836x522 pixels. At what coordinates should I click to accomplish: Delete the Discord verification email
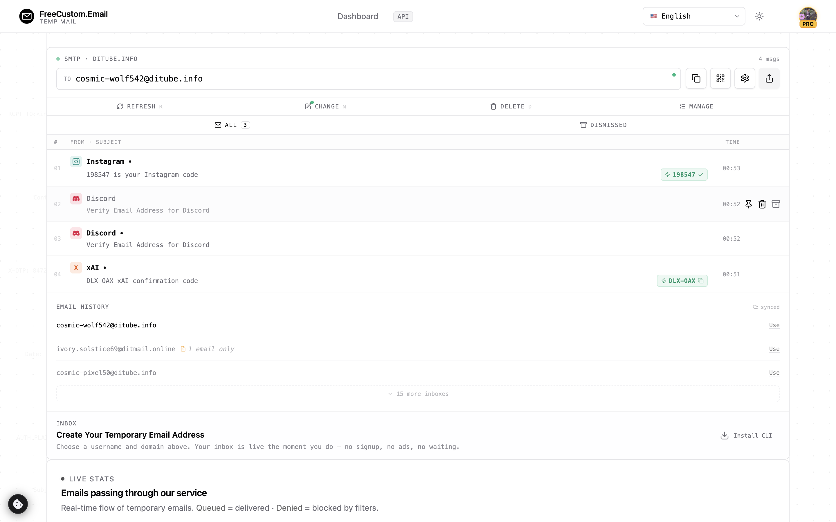762,204
